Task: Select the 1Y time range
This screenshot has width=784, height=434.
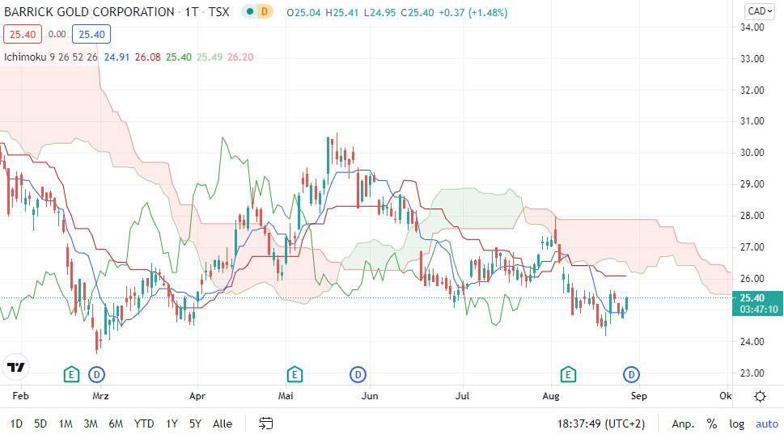Action: point(172,424)
